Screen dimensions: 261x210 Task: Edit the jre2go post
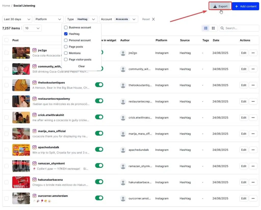(x=244, y=53)
